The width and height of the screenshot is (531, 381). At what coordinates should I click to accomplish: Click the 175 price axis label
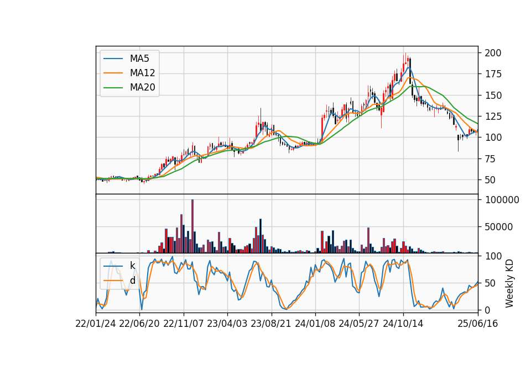493,74
